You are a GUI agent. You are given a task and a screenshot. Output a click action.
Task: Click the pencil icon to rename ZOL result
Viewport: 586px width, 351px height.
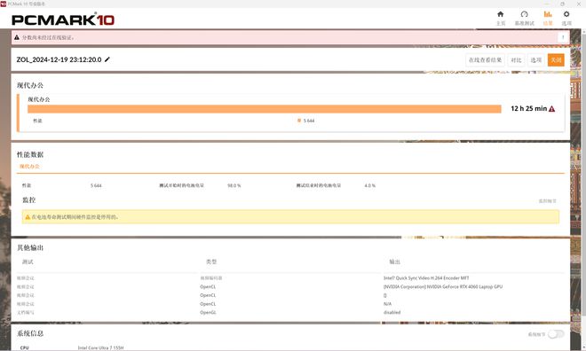tap(107, 59)
